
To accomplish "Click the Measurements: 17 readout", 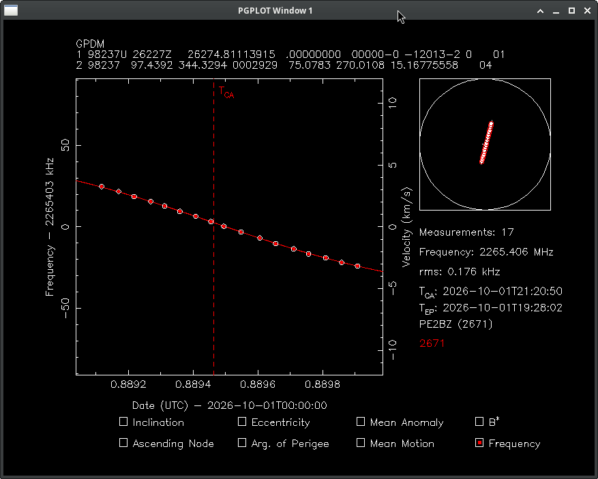I will tap(466, 232).
